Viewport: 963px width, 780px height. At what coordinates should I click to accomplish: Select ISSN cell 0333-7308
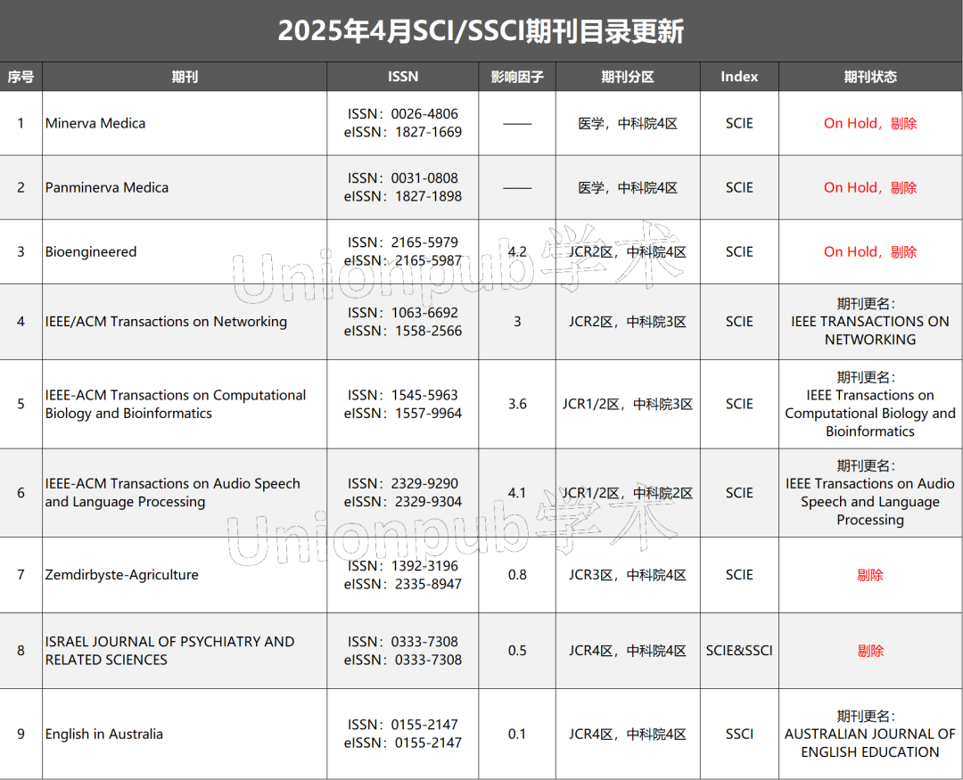pos(403,651)
